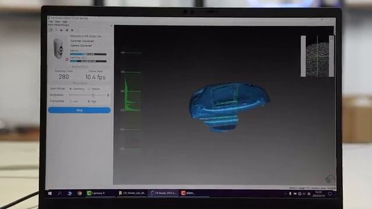The image size is (372, 209).
Task: Close the Scan Panel with its X
Action: click(x=111, y=26)
